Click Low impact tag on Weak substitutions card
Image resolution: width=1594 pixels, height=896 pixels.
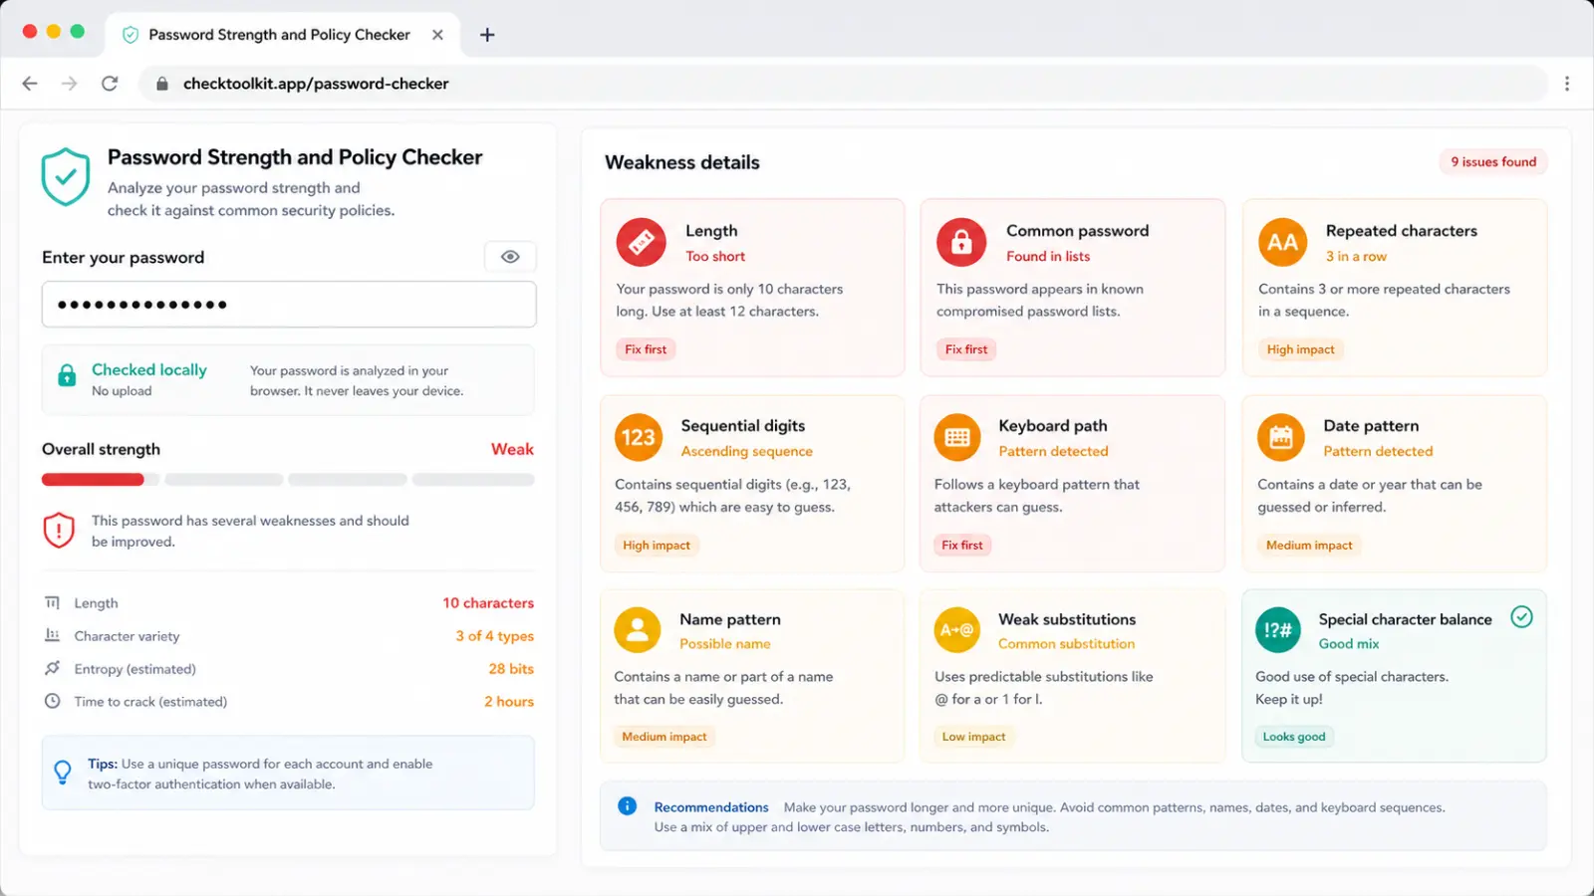[x=973, y=737]
